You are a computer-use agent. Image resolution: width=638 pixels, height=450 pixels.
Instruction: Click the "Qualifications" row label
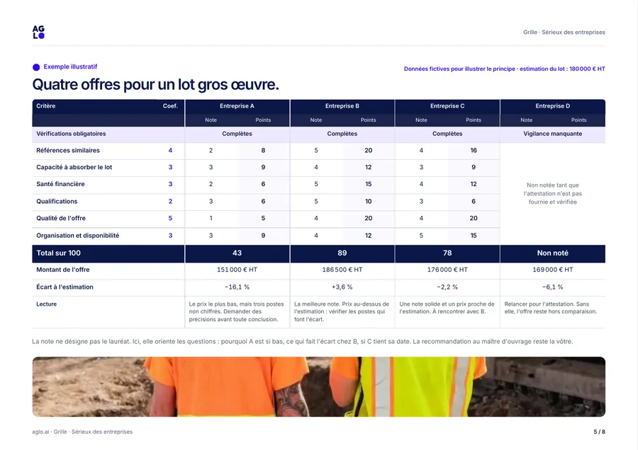(57, 201)
